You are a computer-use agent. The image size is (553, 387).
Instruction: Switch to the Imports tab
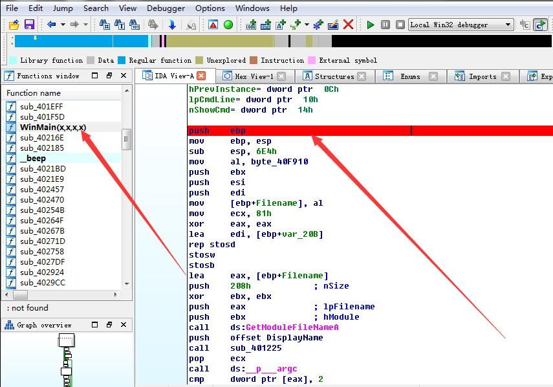(482, 76)
